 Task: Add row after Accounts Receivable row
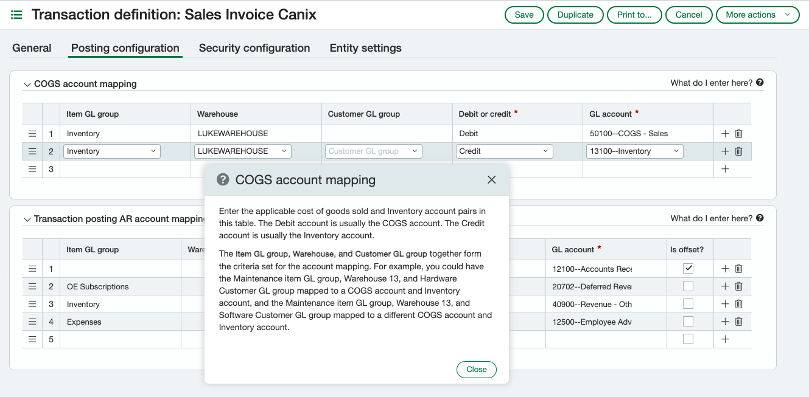click(x=725, y=269)
